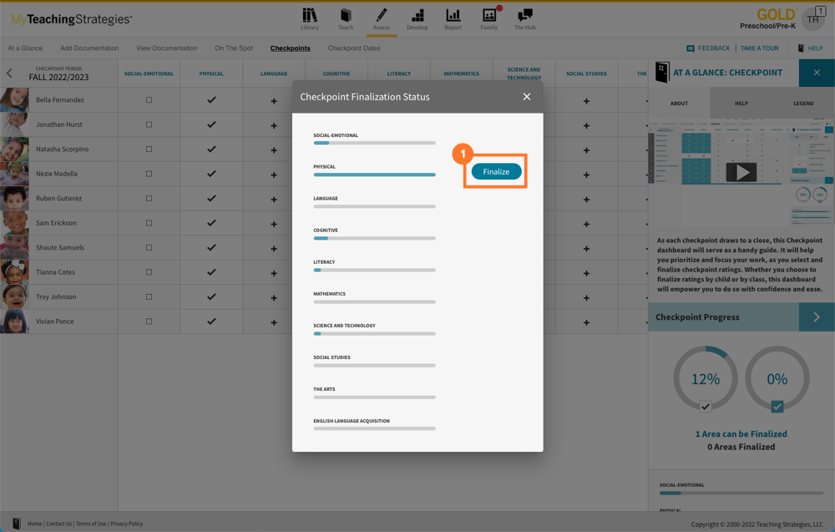This screenshot has height=532, width=835.
Task: Click the Physical progress bar in dialog
Action: [x=374, y=175]
